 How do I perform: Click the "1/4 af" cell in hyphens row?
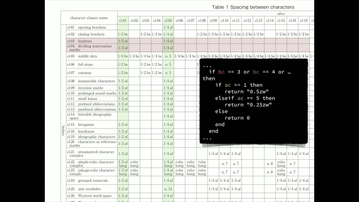[x=168, y=41]
